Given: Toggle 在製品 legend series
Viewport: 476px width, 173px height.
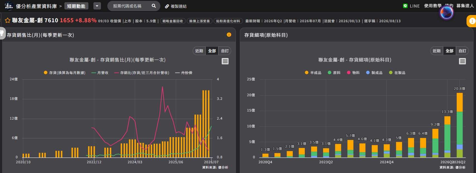Looking at the screenshot, I should (397, 73).
